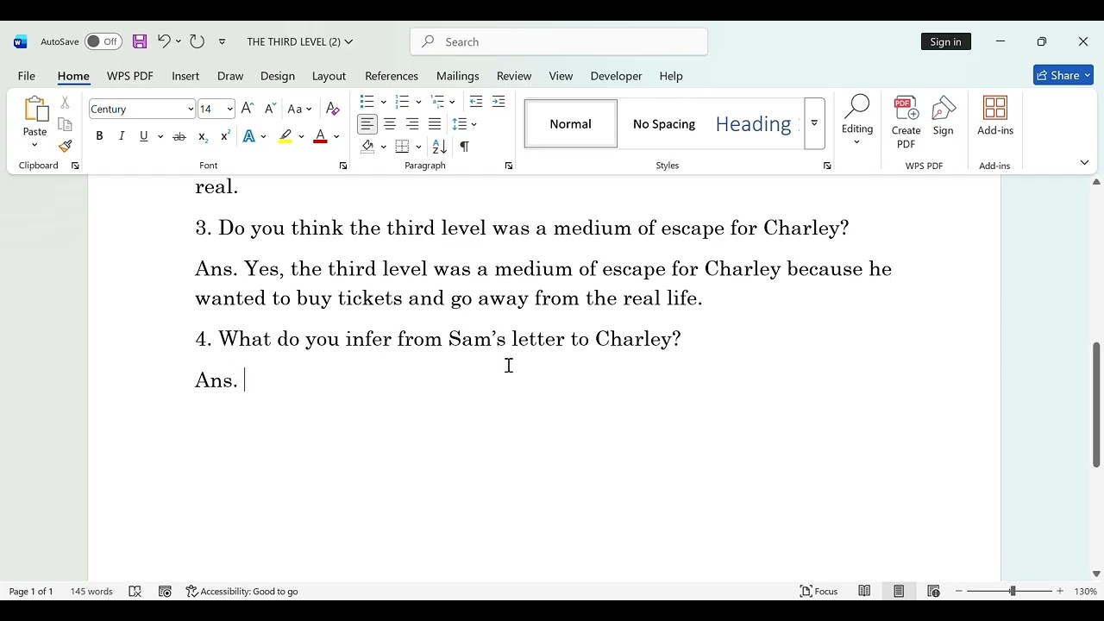Screen dimensions: 1104x621
Task: Toggle italic formatting
Action: [122, 136]
